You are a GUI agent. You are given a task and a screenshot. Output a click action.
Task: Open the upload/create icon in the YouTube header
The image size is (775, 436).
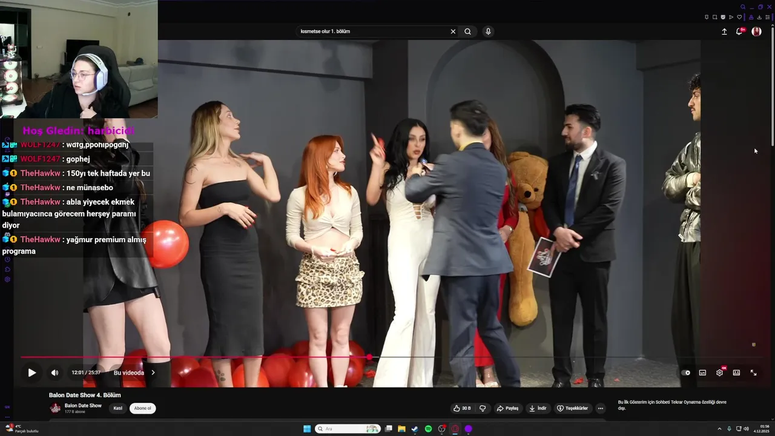tap(724, 31)
